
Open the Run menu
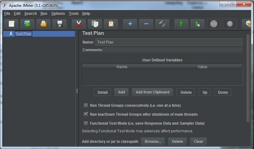[x=44, y=14]
